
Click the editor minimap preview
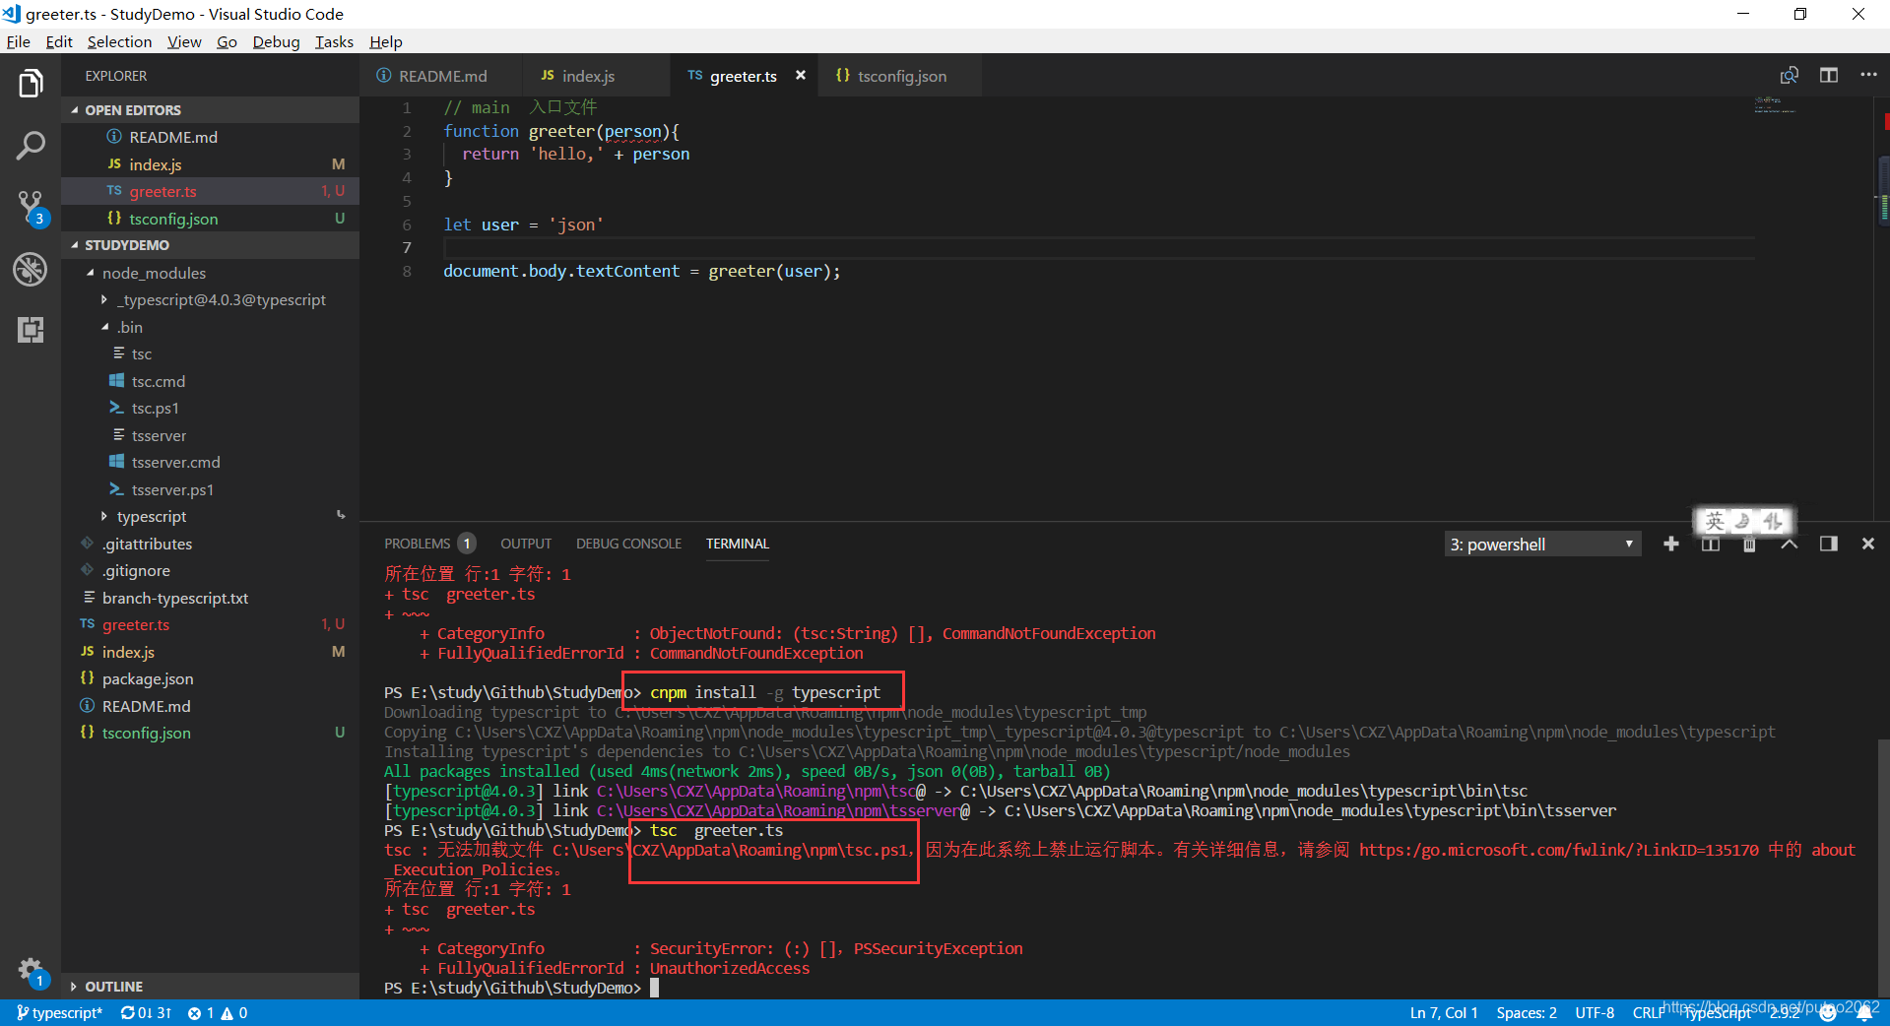coord(1775,105)
